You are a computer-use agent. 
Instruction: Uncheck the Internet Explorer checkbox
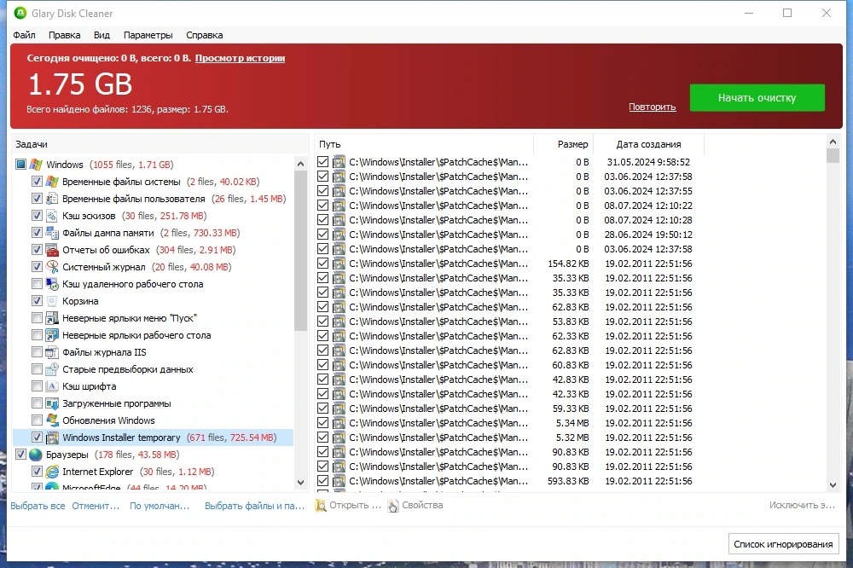[37, 472]
